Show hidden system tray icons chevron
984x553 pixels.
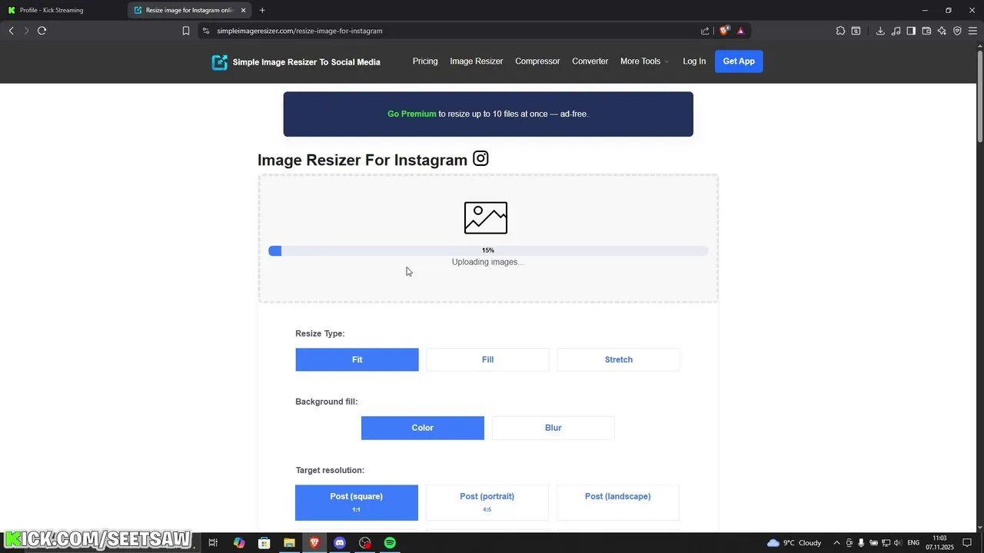coord(836,543)
